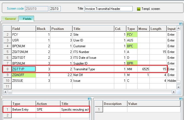Click the ITS Date of Issue title cell
This screenshot has width=184, height=120.
tap(93, 58)
